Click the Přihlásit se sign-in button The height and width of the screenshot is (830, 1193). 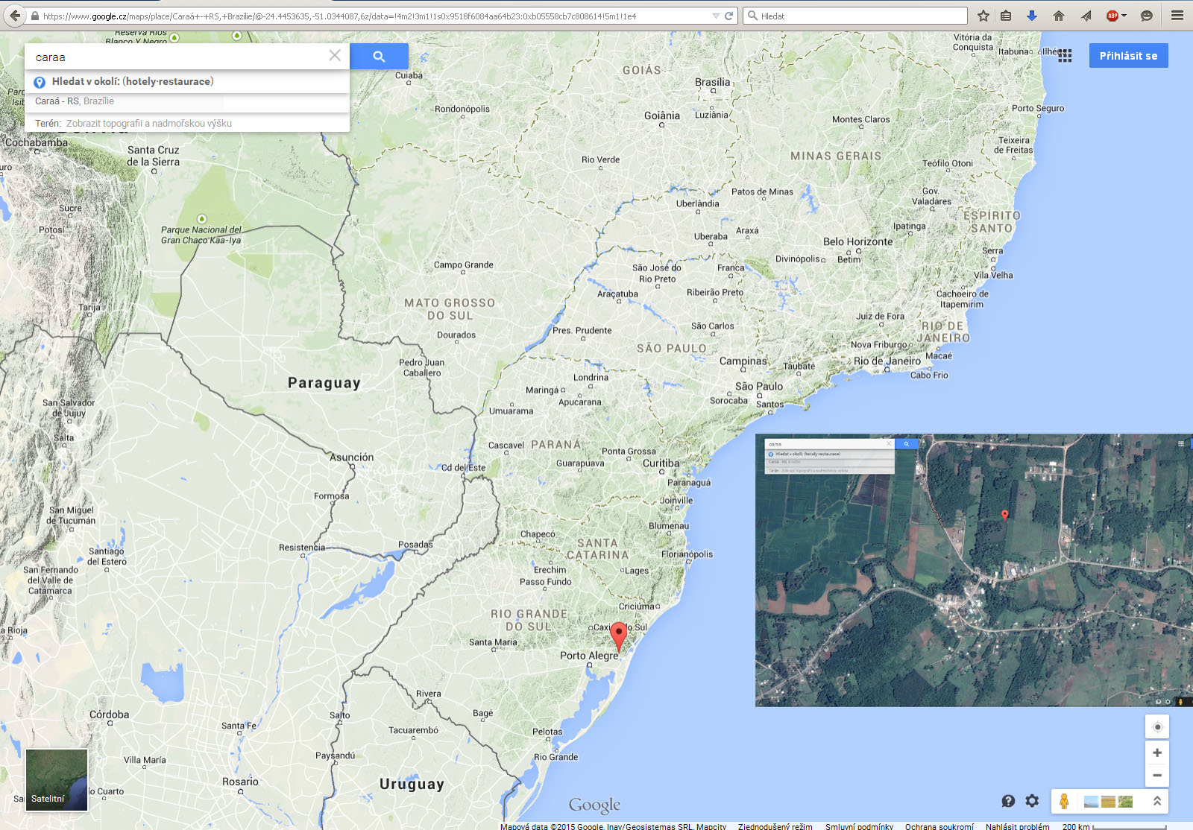pyautogui.click(x=1128, y=56)
